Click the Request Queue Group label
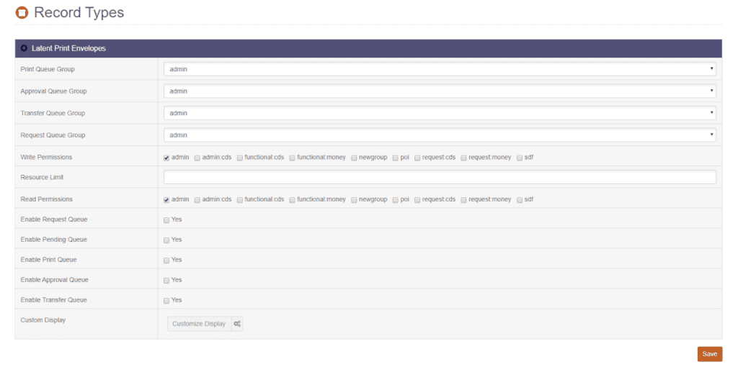The image size is (738, 367). click(x=53, y=135)
